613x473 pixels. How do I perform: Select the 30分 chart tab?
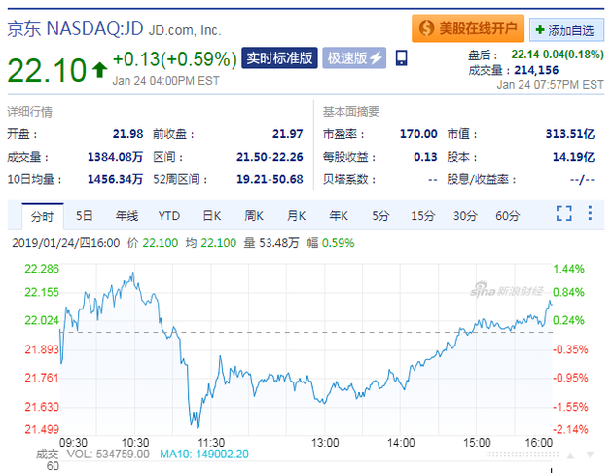(465, 216)
